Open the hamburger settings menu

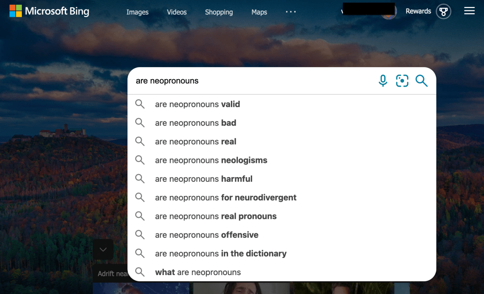click(469, 11)
